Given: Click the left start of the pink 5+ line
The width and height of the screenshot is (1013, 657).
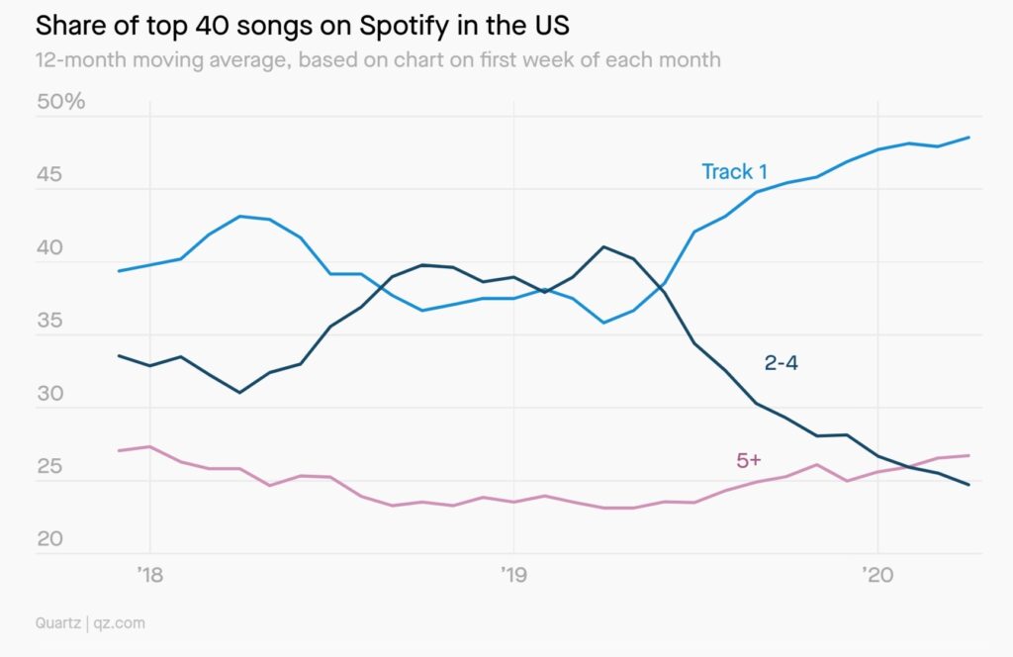Looking at the screenshot, I should pyautogui.click(x=119, y=450).
